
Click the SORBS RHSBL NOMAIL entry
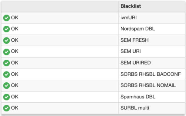pos(148,85)
